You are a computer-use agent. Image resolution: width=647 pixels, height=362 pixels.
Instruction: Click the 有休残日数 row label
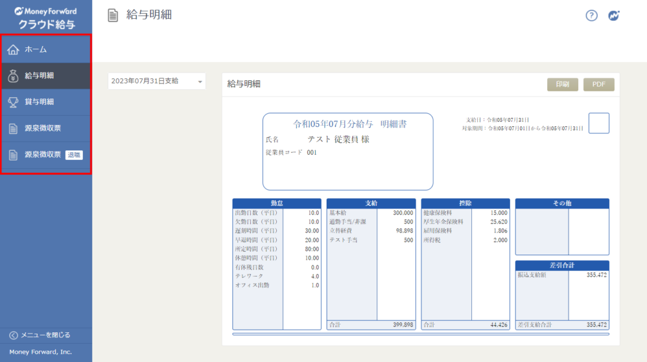click(x=249, y=267)
